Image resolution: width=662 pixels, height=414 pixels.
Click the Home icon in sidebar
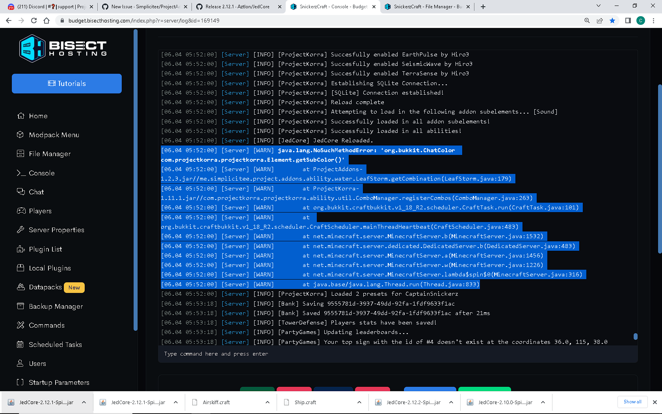coord(20,116)
